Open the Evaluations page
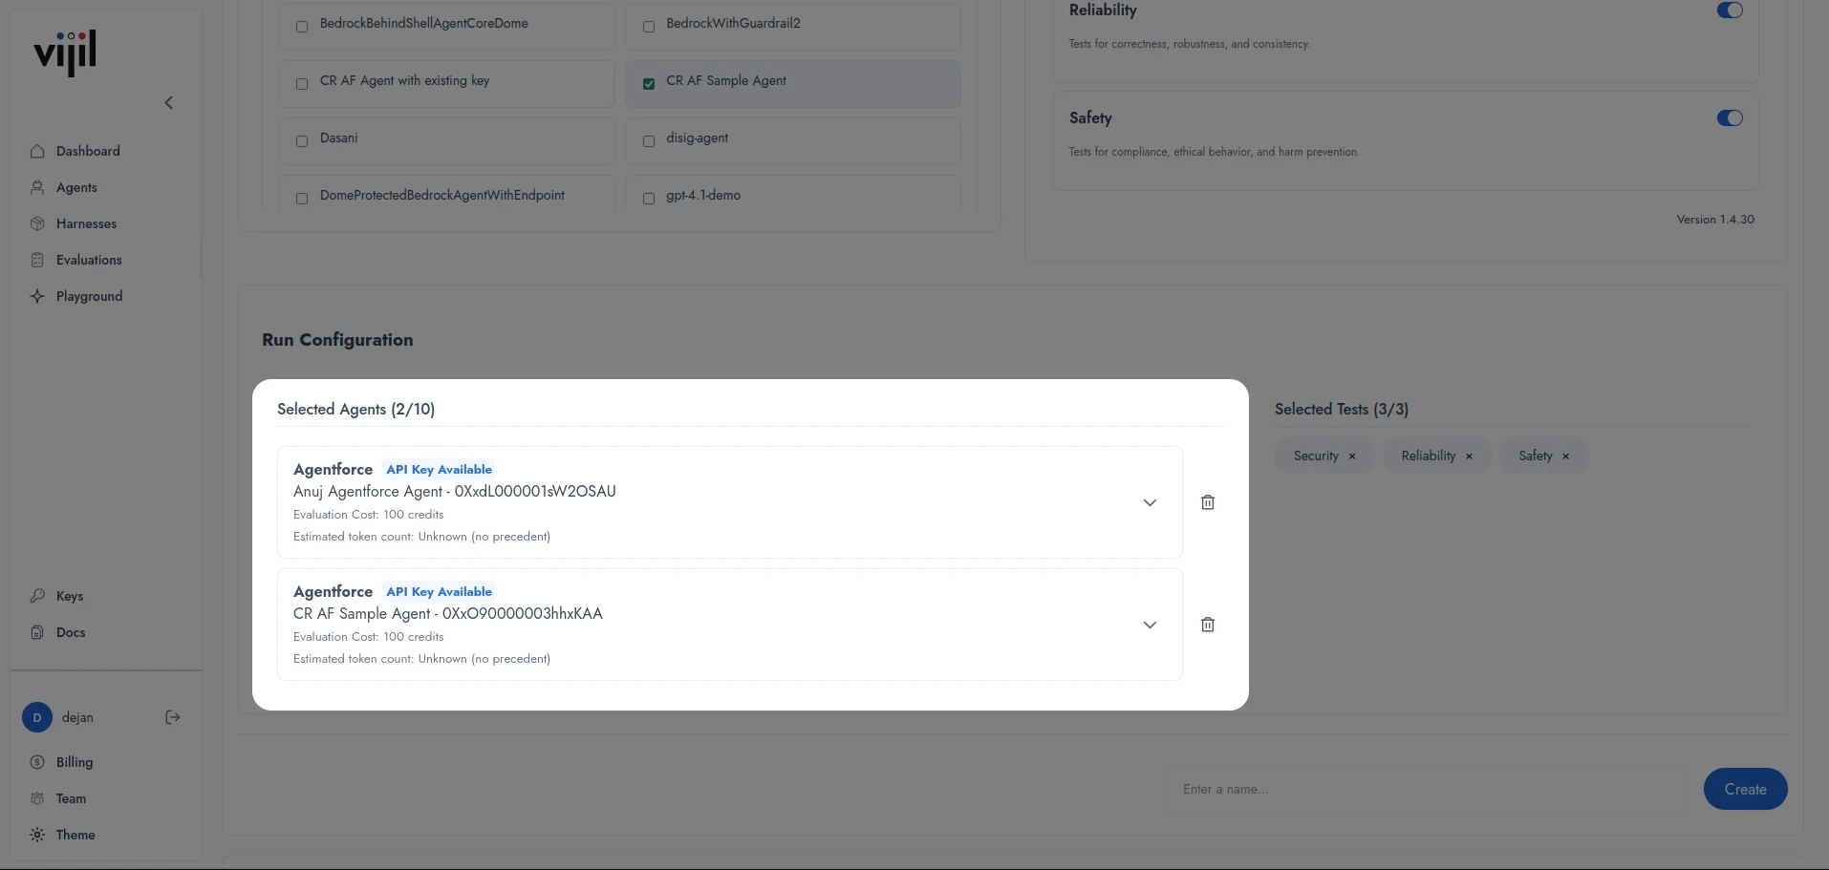 (x=89, y=260)
